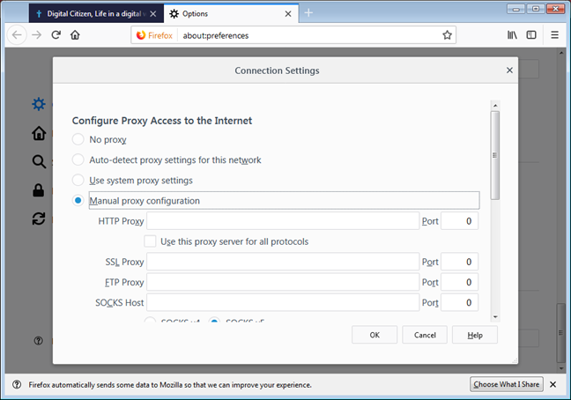Open a new tab with plus
Viewport: 571px width, 400px height.
point(308,13)
